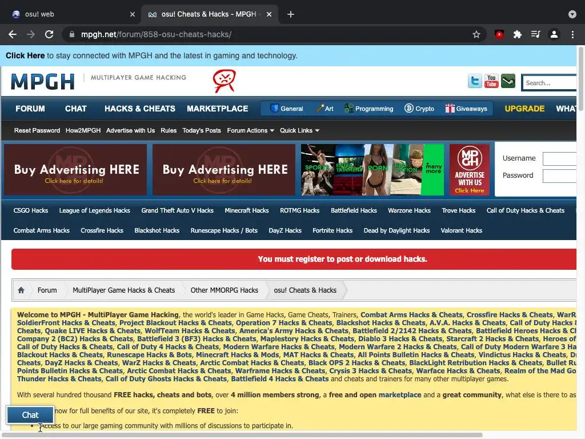Open the floating Chat button
The height and width of the screenshot is (439, 585).
[x=30, y=415]
